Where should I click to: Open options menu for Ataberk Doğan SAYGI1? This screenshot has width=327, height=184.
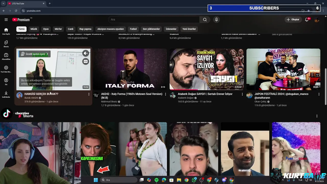pos(242,94)
